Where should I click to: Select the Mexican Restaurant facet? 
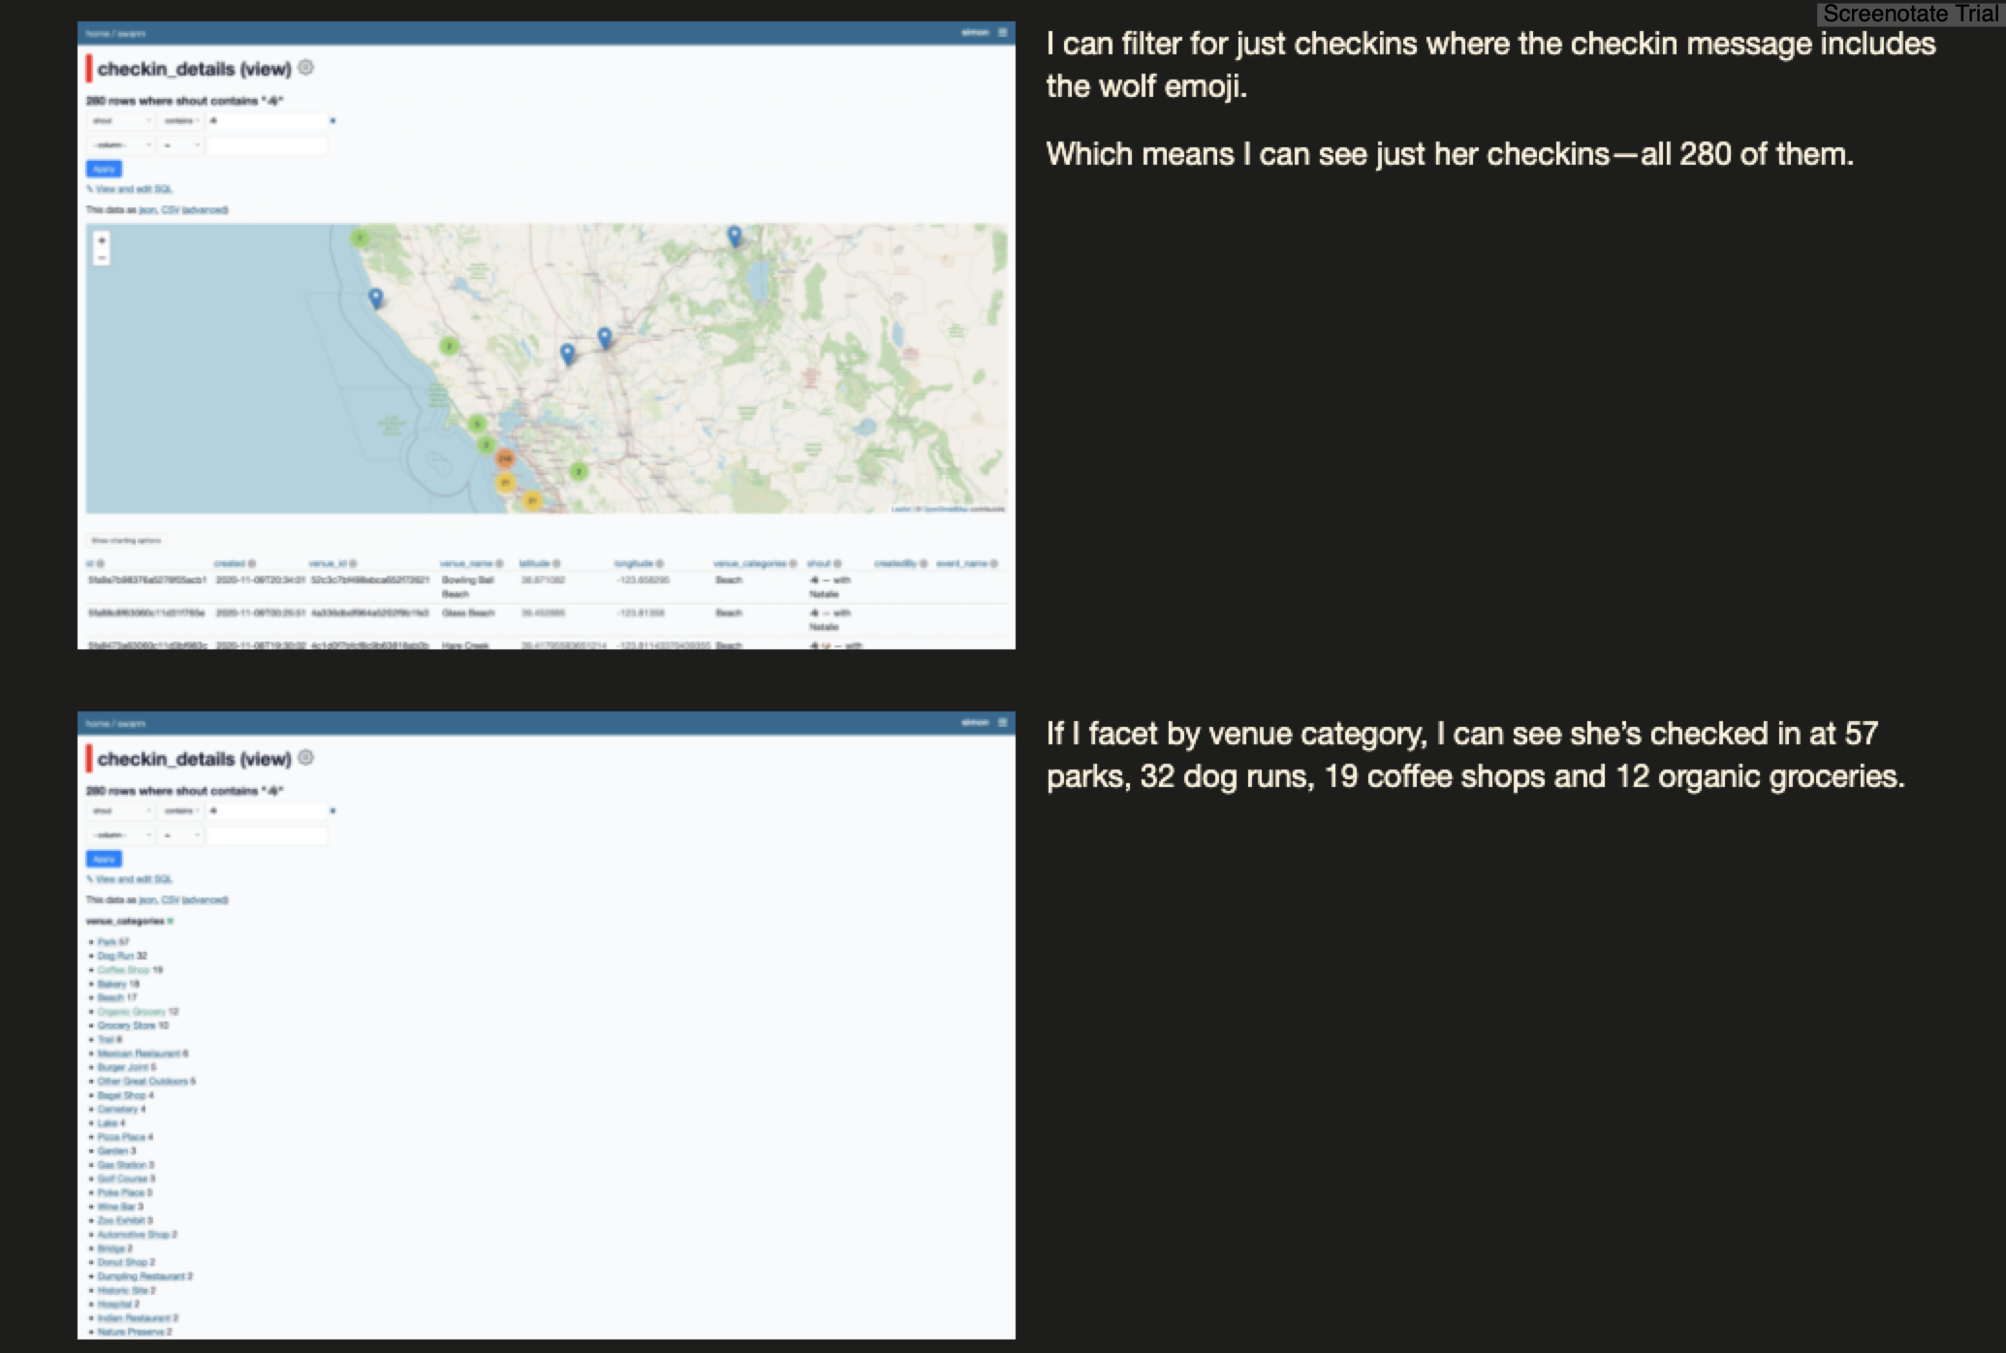(x=138, y=1054)
